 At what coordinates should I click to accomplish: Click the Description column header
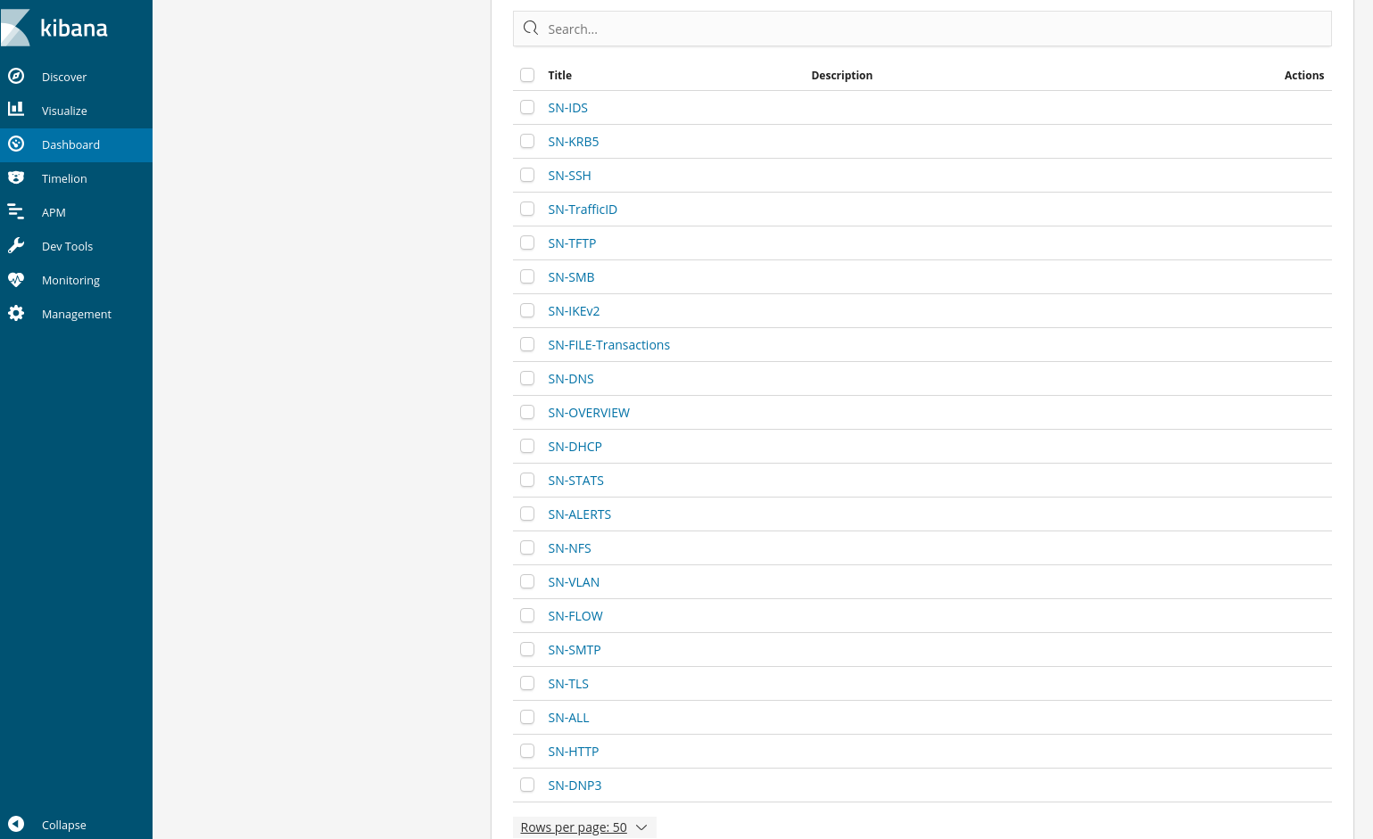pos(841,76)
